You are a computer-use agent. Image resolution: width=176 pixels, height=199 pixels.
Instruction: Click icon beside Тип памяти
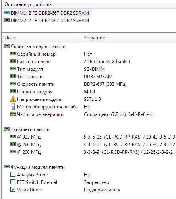pos(13,76)
